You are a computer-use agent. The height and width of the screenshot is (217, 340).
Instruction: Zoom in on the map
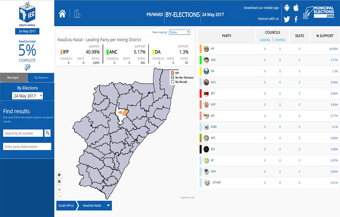(59, 189)
